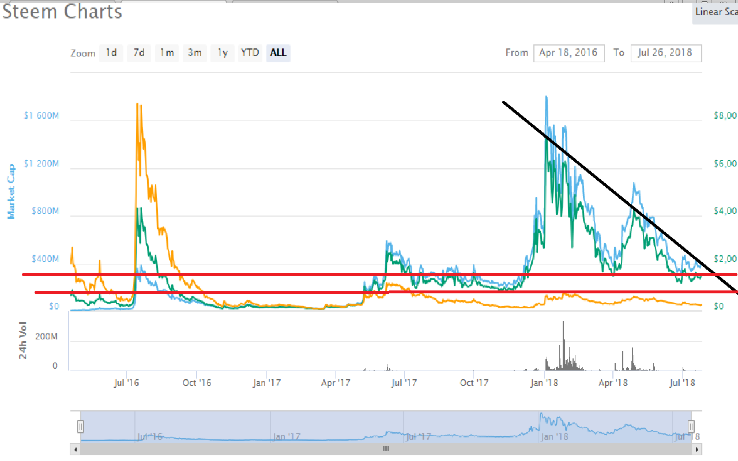This screenshot has height=461, width=738.
Task: Click the 200M volume axis label
Action: [48, 336]
